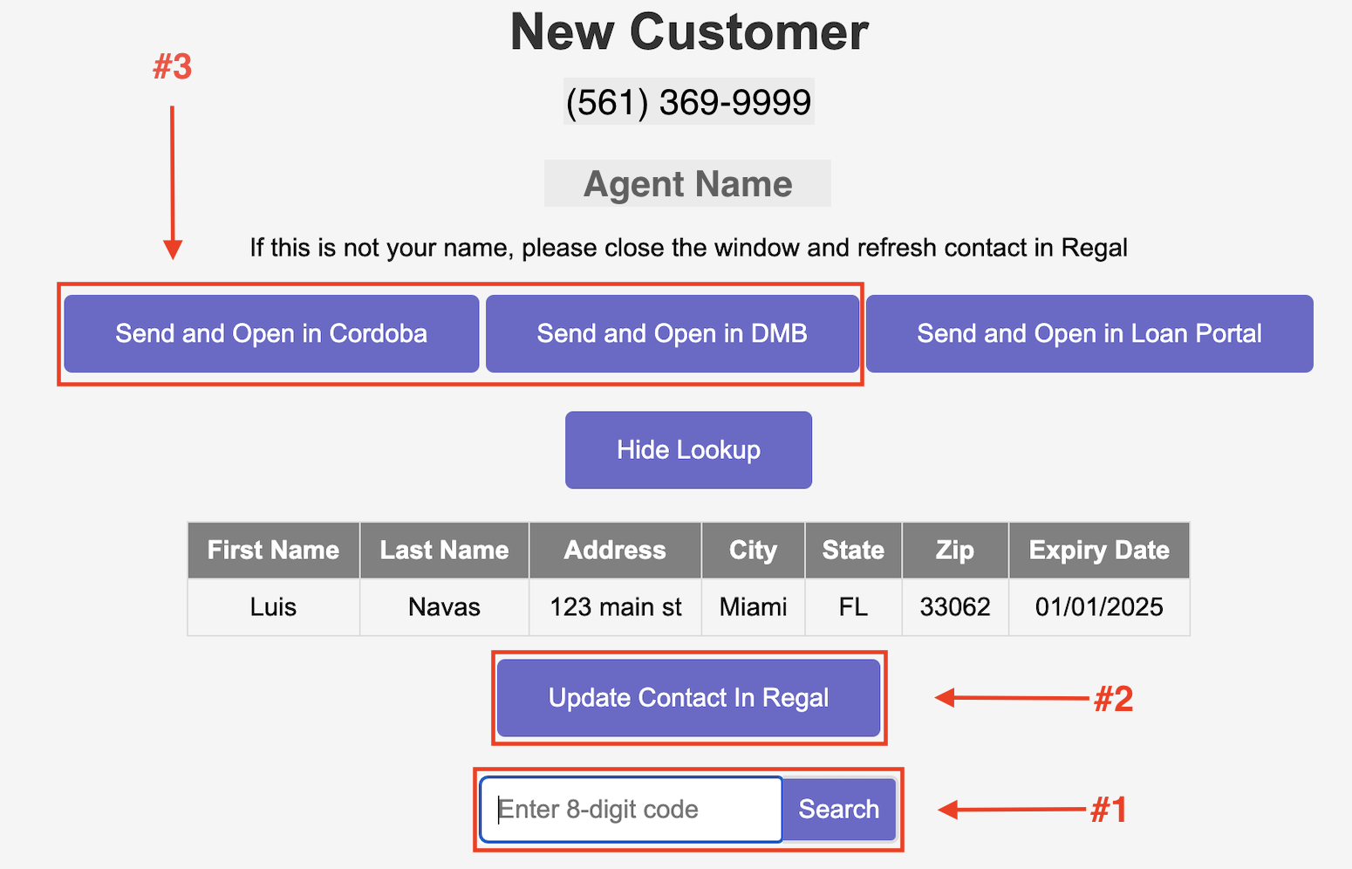Click the Expiry Date column header

click(x=1099, y=551)
